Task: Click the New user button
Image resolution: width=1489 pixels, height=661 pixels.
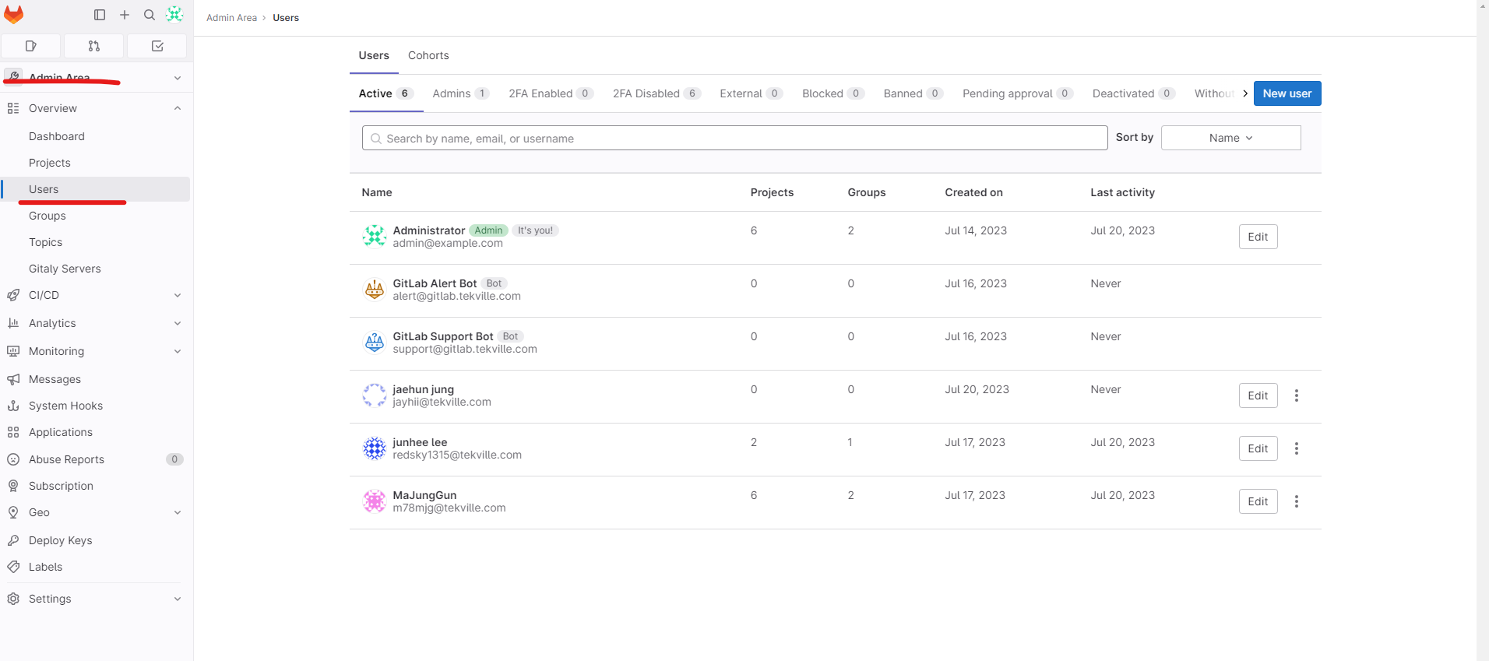Action: 1287,93
